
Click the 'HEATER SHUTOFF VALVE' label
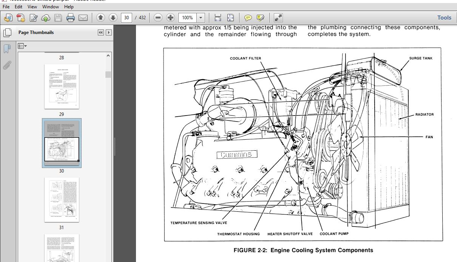[290, 234]
